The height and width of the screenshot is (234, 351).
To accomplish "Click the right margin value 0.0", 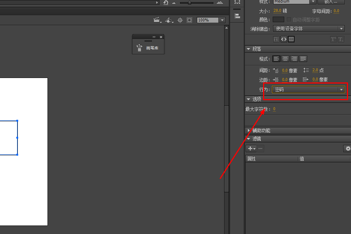I will click(315, 79).
